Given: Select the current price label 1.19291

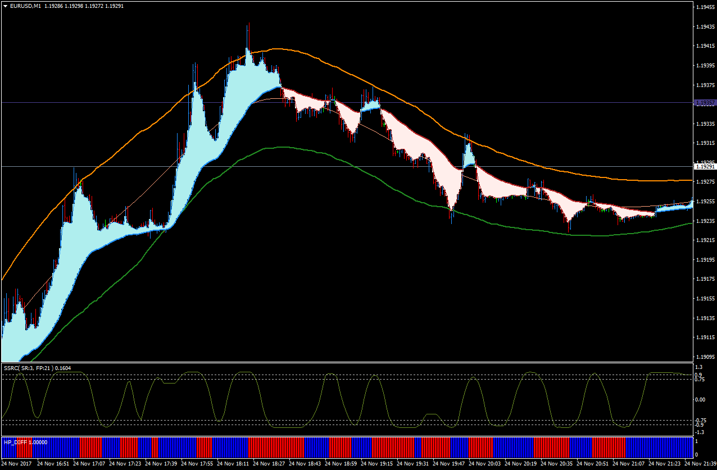Looking at the screenshot, I should 705,167.
